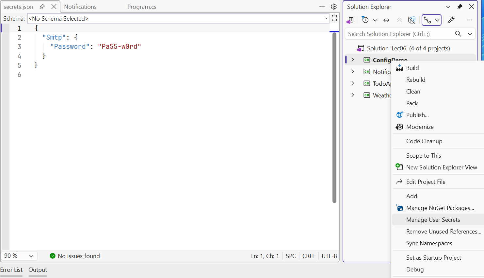
Task: Open the Schema selection combo box
Action: click(178, 18)
